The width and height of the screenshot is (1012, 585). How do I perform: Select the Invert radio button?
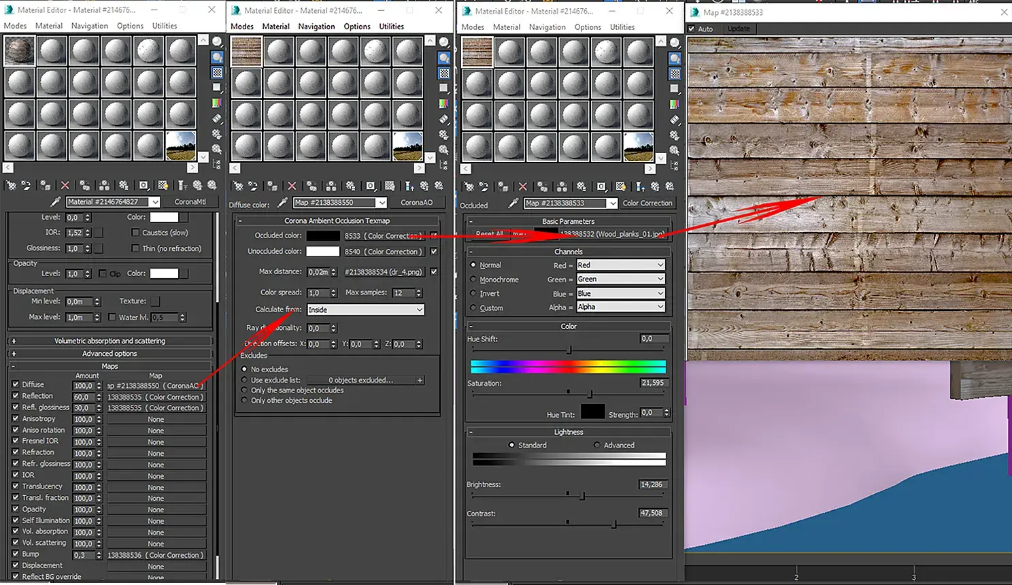tap(473, 294)
